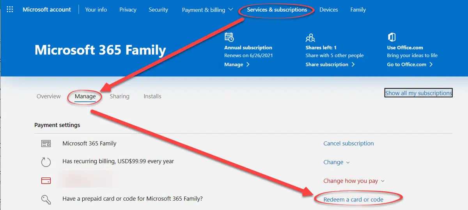Viewport: 468px width, 210px height.
Task: Click the Payment settings section heading
Action: click(x=57, y=125)
